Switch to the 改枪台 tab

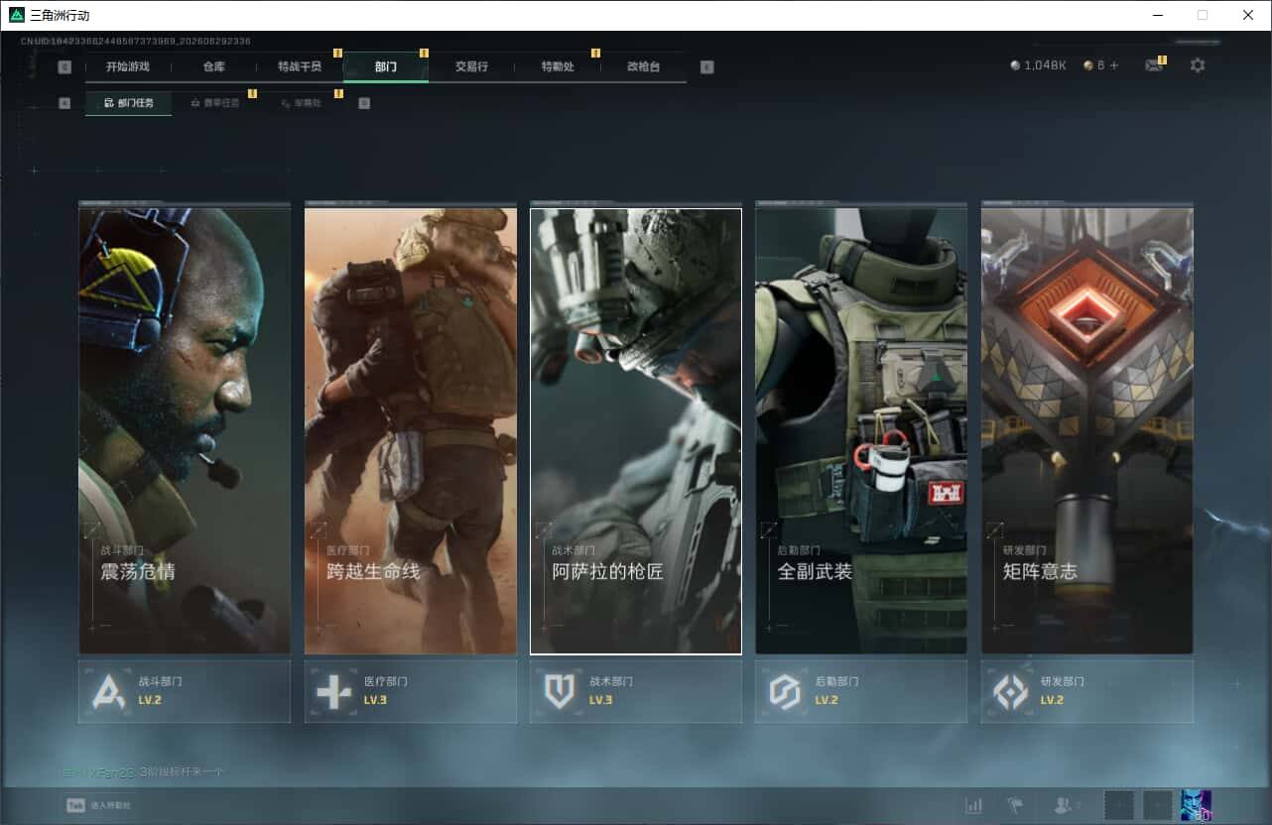click(x=643, y=66)
